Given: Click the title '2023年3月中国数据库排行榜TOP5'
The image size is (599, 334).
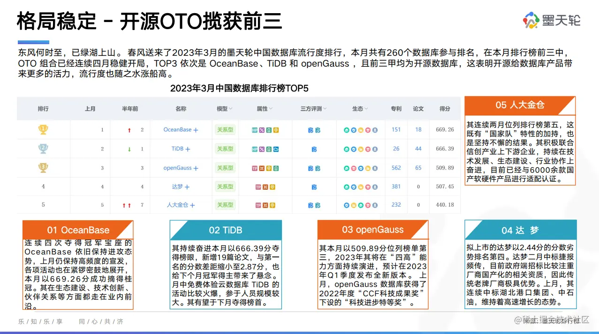Looking at the screenshot, I should tap(239, 88).
